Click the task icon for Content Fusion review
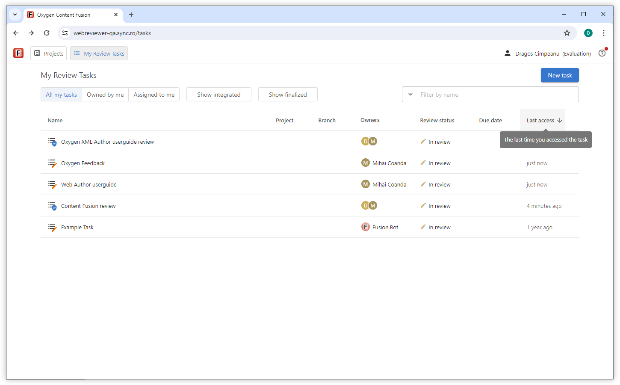620x385 pixels. pos(52,206)
